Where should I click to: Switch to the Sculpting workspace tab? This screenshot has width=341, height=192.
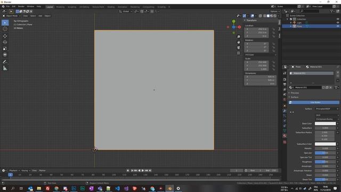point(72,7)
